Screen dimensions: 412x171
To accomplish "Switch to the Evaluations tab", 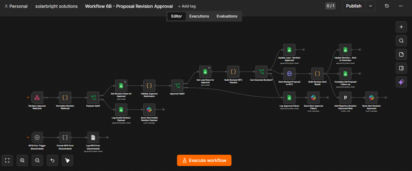I will pyautogui.click(x=227, y=16).
